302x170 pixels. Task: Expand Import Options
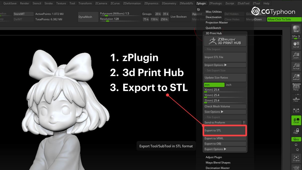pos(225,65)
